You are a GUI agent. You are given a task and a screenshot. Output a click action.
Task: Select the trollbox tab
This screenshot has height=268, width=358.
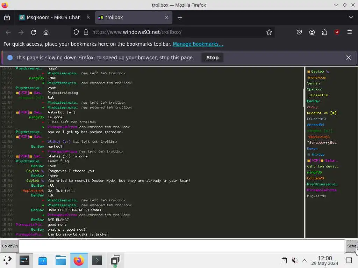pyautogui.click(x=134, y=17)
